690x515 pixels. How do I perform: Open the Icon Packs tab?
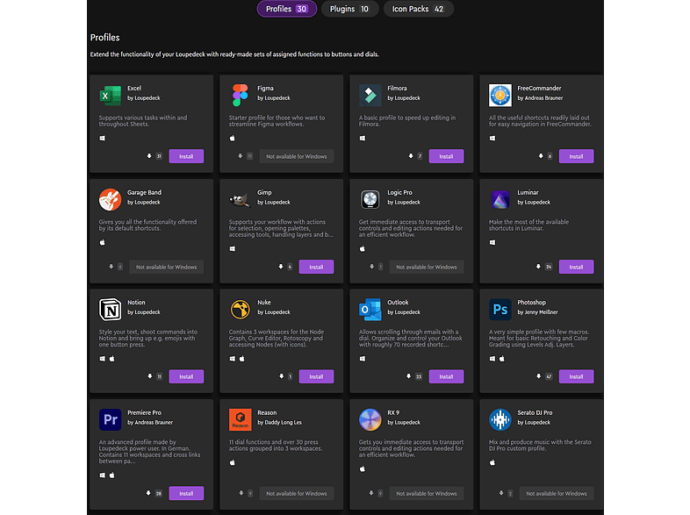418,9
